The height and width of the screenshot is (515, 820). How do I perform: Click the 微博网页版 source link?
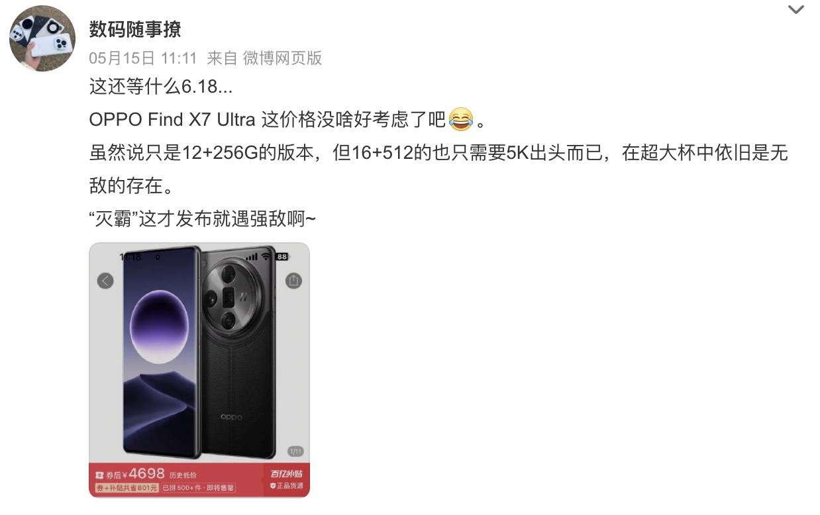[282, 58]
